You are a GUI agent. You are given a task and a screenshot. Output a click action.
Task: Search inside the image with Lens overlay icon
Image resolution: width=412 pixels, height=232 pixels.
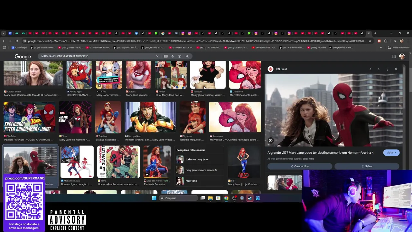271,140
